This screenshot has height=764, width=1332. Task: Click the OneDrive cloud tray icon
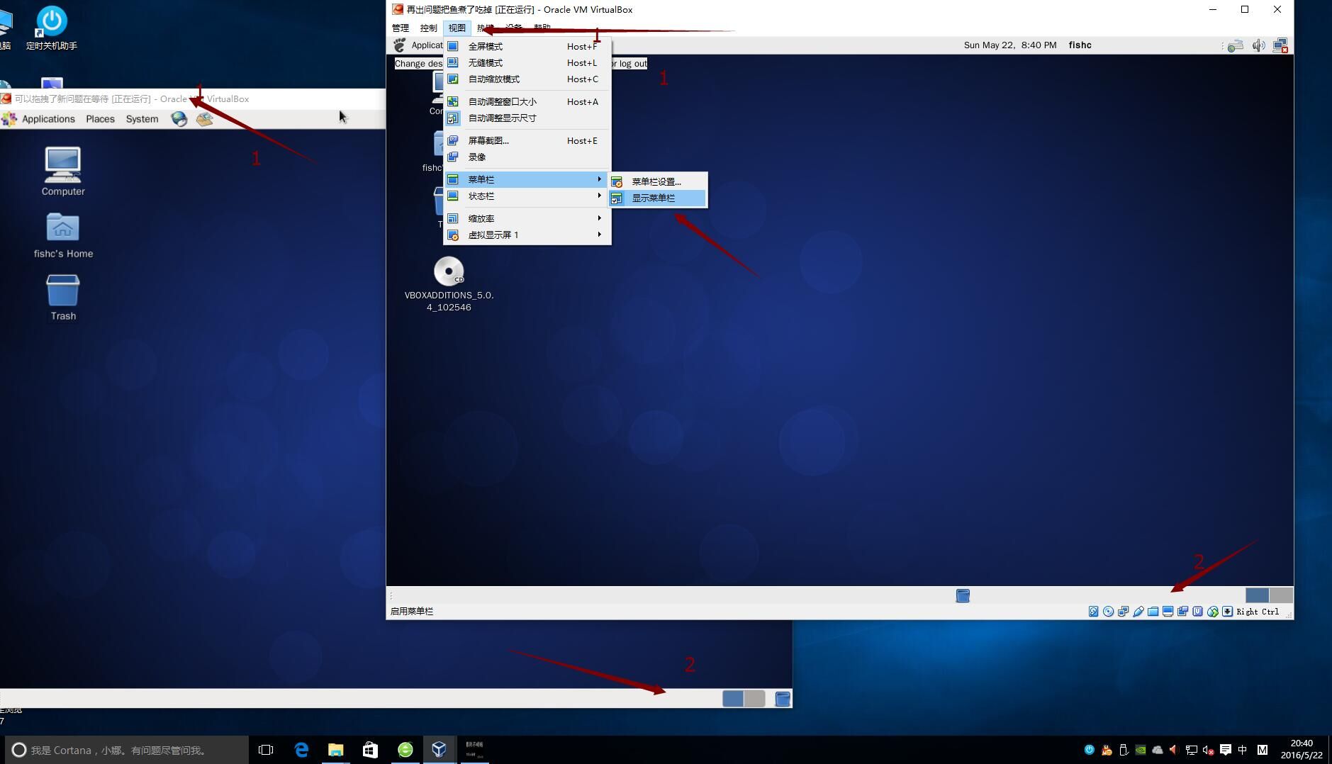pyautogui.click(x=1158, y=750)
